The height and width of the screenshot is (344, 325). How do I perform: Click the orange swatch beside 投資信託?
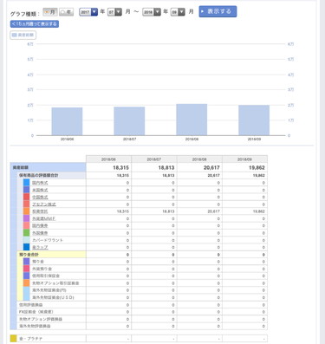tap(26, 211)
